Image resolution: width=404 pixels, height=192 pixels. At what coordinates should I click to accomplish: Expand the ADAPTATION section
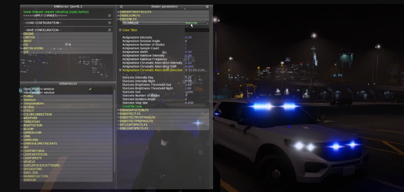tap(22, 125)
